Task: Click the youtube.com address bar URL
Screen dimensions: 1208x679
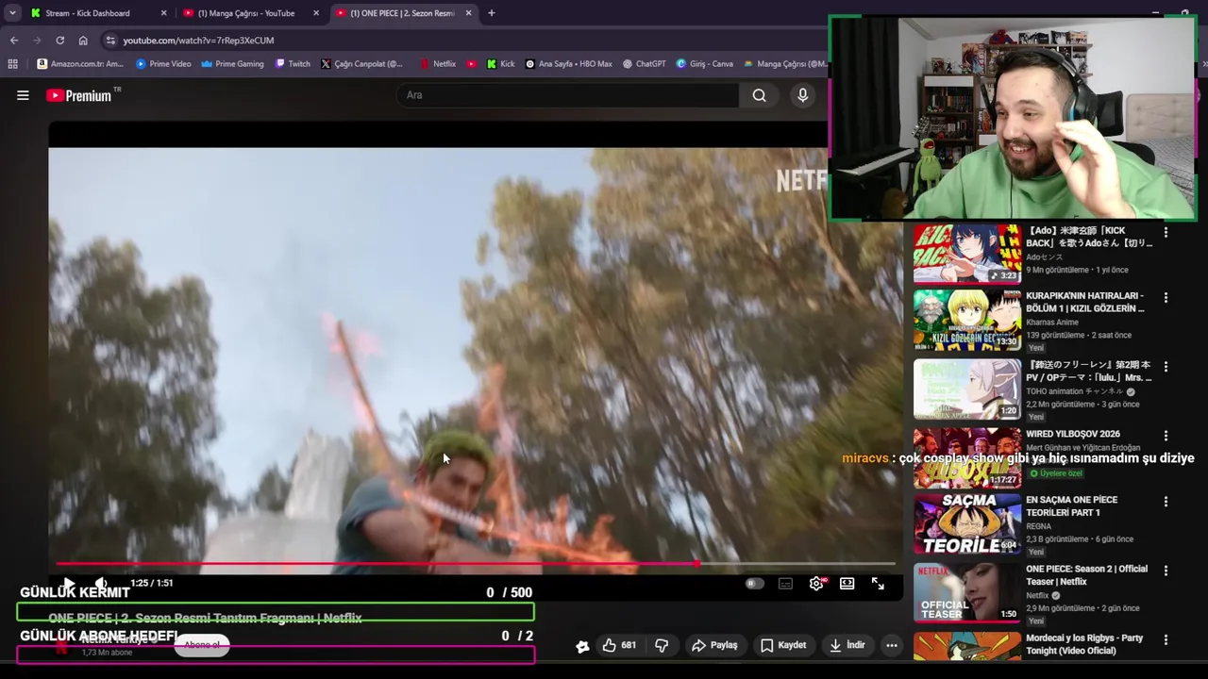Action: tap(198, 41)
